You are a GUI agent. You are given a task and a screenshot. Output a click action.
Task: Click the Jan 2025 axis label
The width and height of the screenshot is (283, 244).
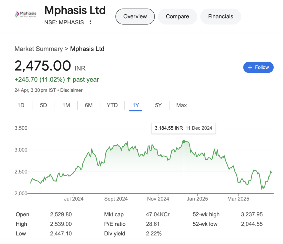click(x=197, y=199)
